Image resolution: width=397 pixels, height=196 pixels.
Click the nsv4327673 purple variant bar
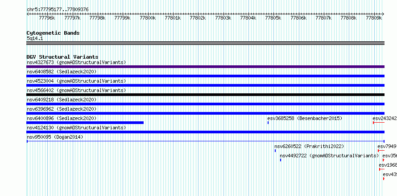click(205, 67)
